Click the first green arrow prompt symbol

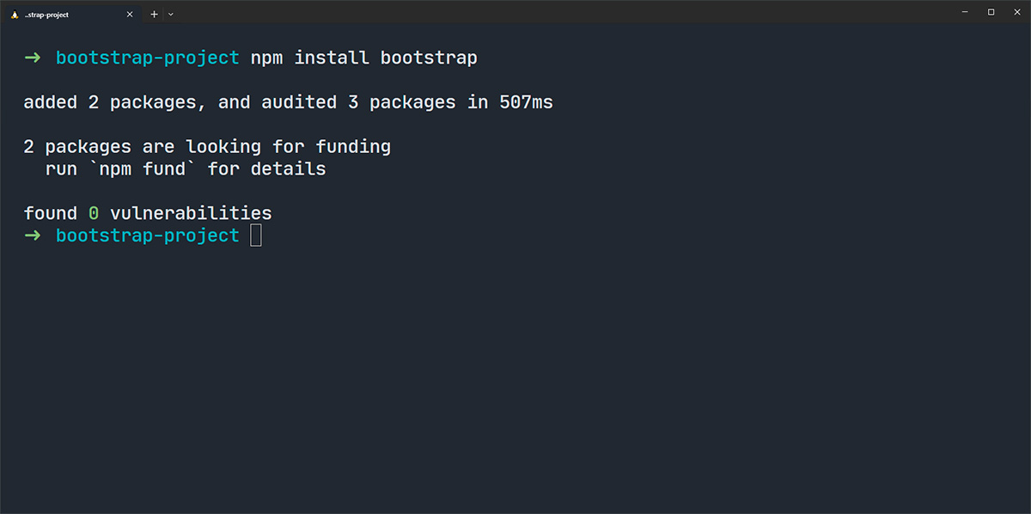[x=31, y=58]
